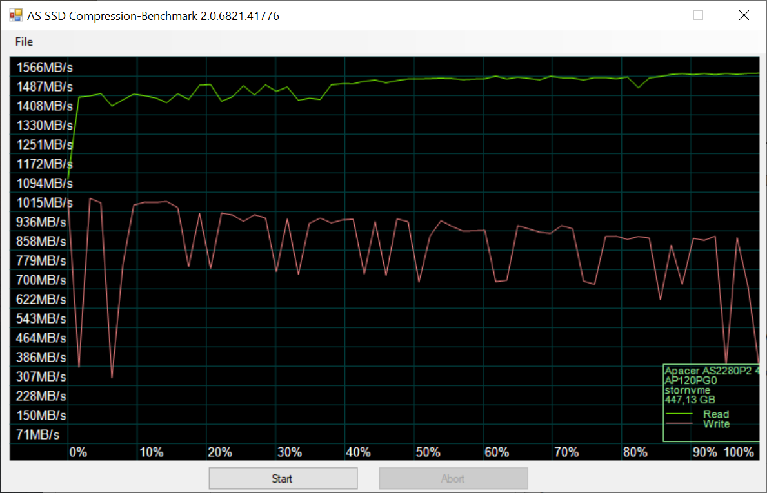Click the greyed-out Abort button
The width and height of the screenshot is (767, 493).
pos(453,478)
